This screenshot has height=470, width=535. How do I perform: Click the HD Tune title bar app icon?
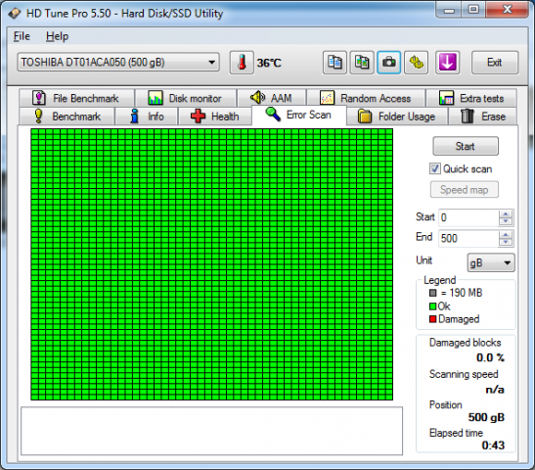pyautogui.click(x=15, y=14)
